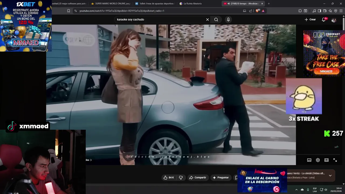Open video player settings gear
Image resolution: width=345 pixels, height=194 pixels.
318,160
